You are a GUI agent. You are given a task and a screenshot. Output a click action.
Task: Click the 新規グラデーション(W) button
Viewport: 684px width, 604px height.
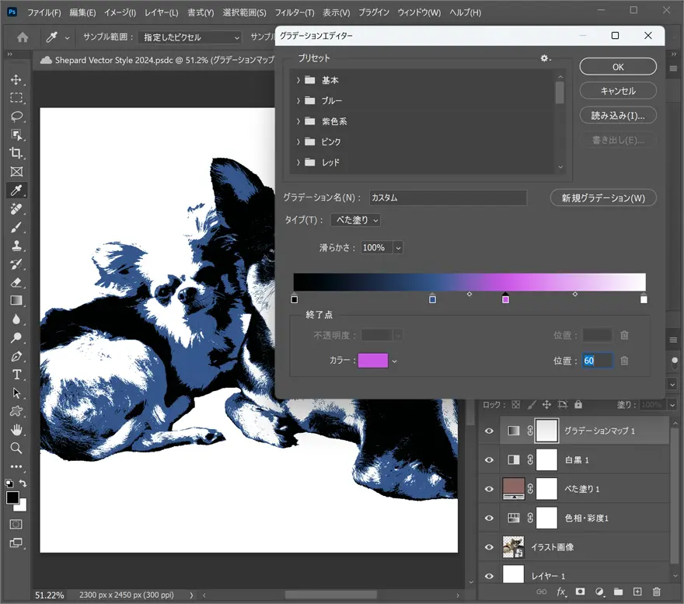pyautogui.click(x=603, y=197)
